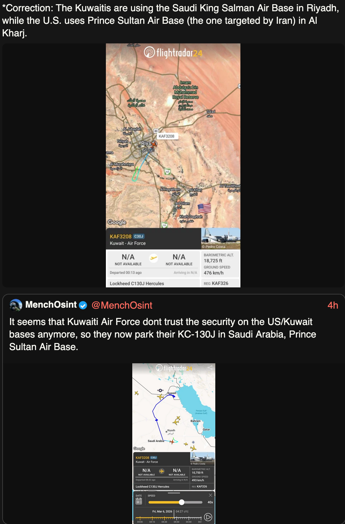Open the DATE calendar icon in the playback panel
345x524 pixels.
pyautogui.click(x=139, y=501)
